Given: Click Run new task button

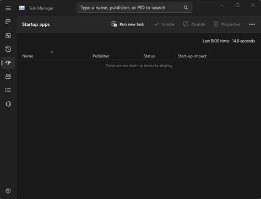Looking at the screenshot, I should (128, 24).
